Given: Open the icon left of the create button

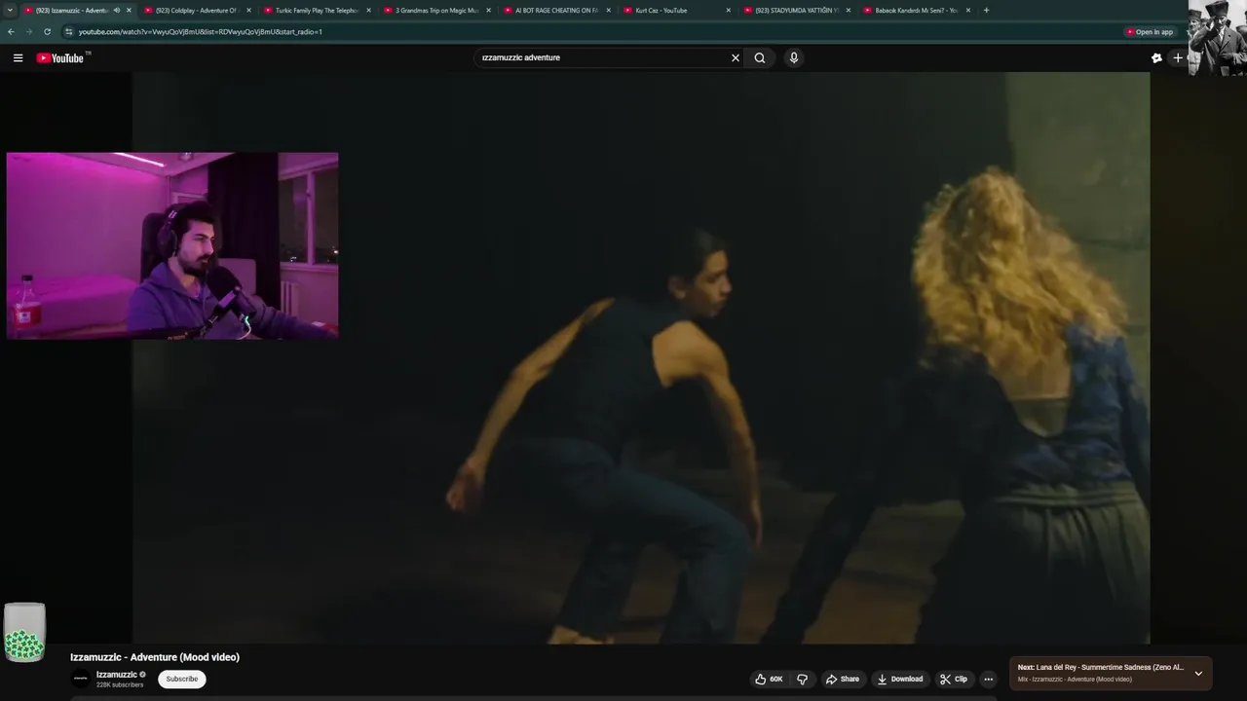Looking at the screenshot, I should coord(1156,57).
